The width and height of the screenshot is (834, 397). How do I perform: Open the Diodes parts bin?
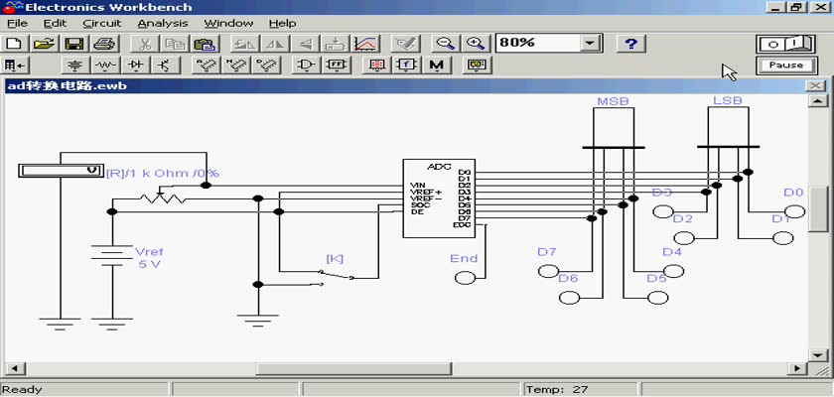(135, 65)
